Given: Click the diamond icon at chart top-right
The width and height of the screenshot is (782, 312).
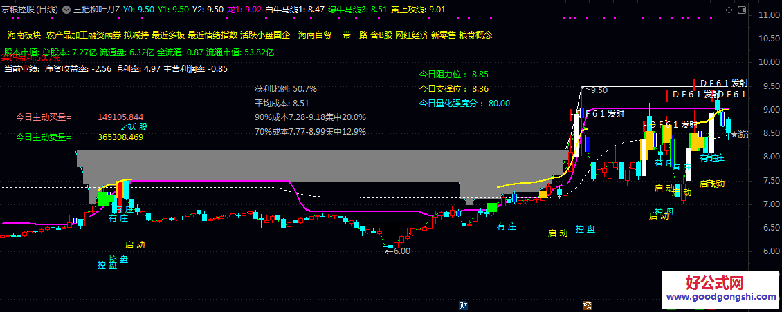Looking at the screenshot, I should click(x=729, y=10).
